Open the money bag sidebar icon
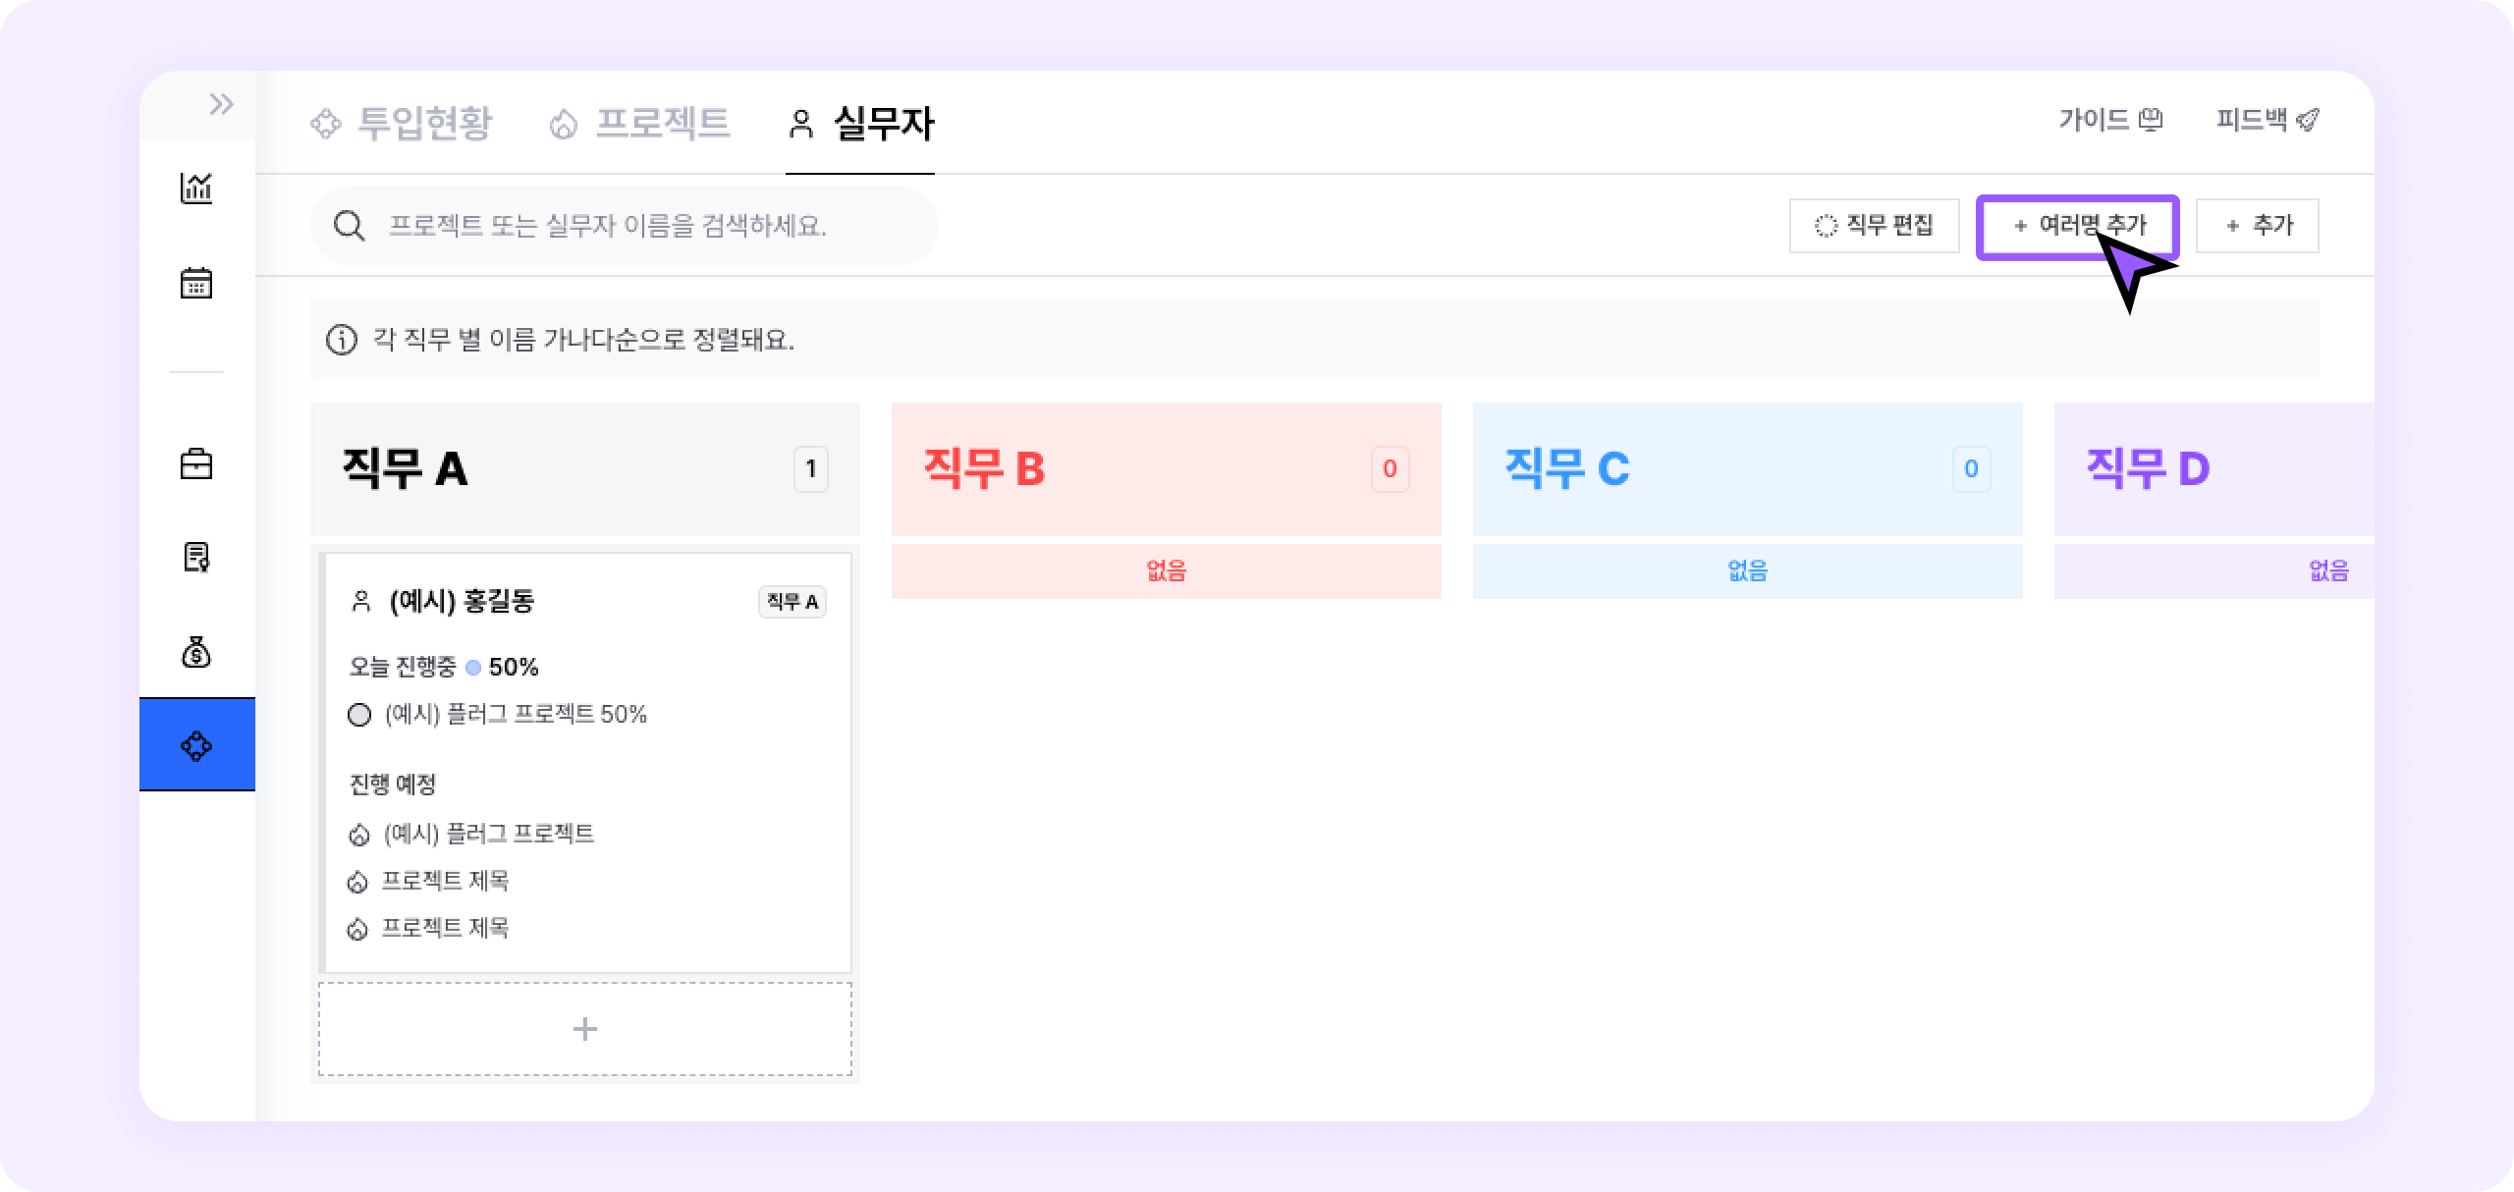 pos(196,652)
